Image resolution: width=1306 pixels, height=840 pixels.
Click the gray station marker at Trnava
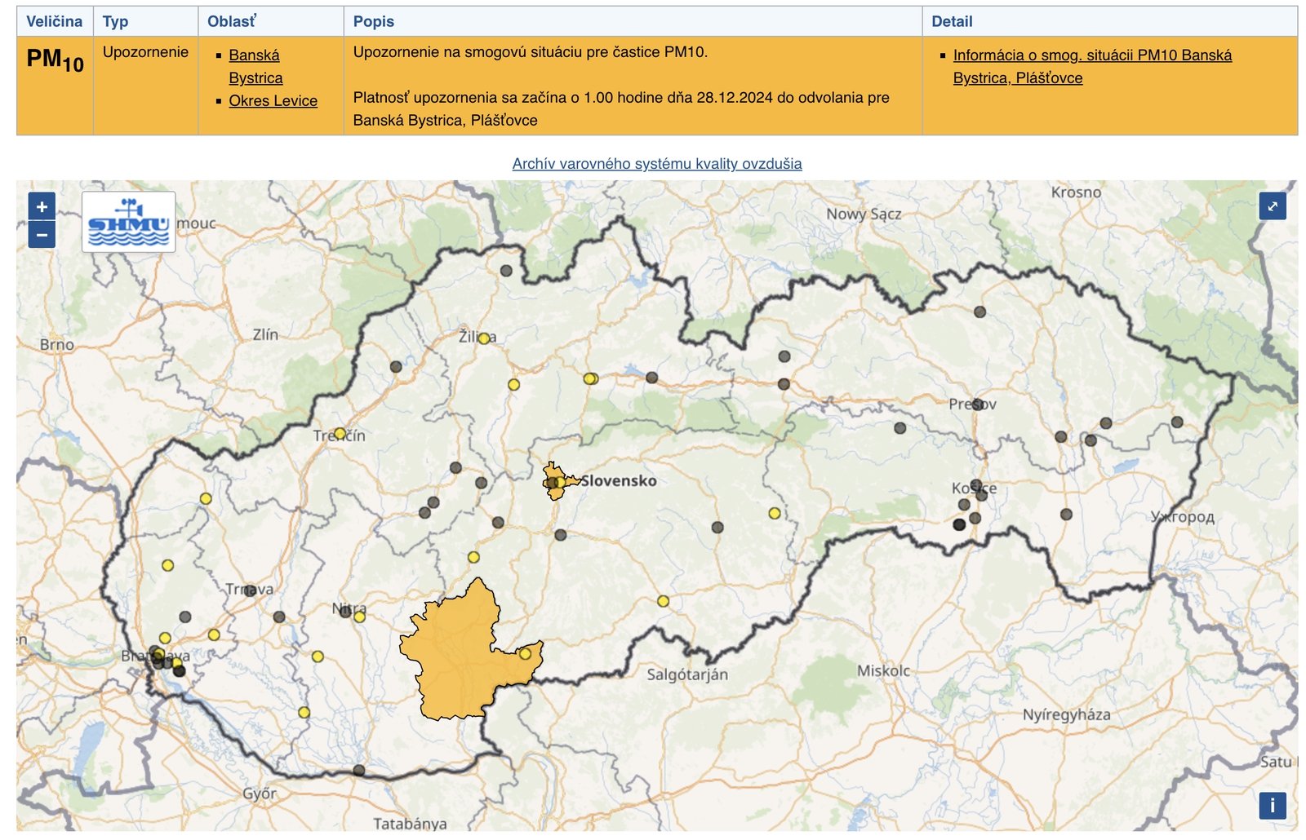250,590
